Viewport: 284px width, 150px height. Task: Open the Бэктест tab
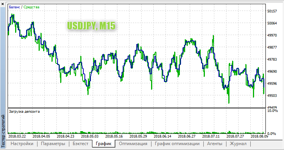pos(81,144)
